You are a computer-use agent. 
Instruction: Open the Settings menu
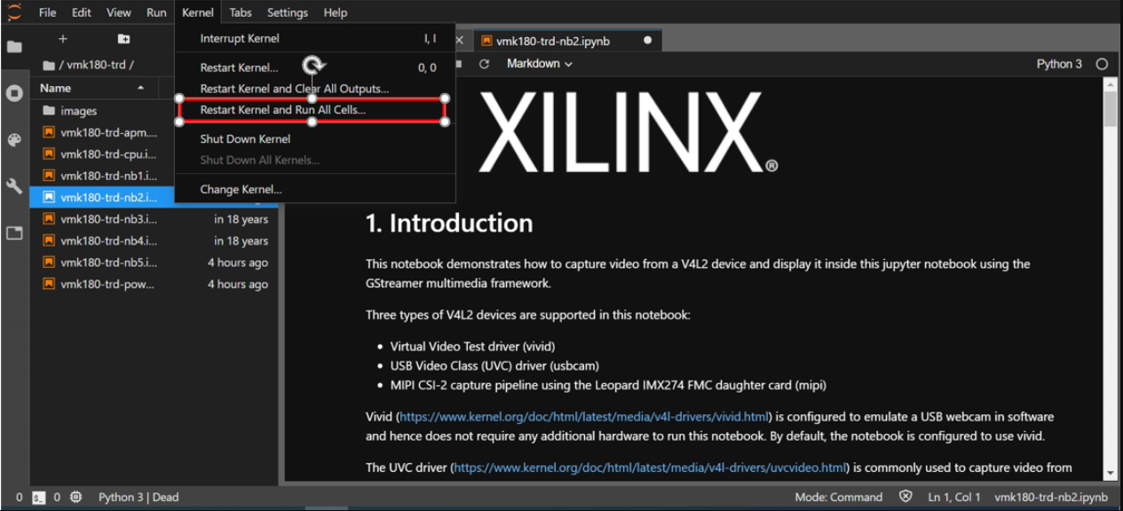tap(288, 12)
